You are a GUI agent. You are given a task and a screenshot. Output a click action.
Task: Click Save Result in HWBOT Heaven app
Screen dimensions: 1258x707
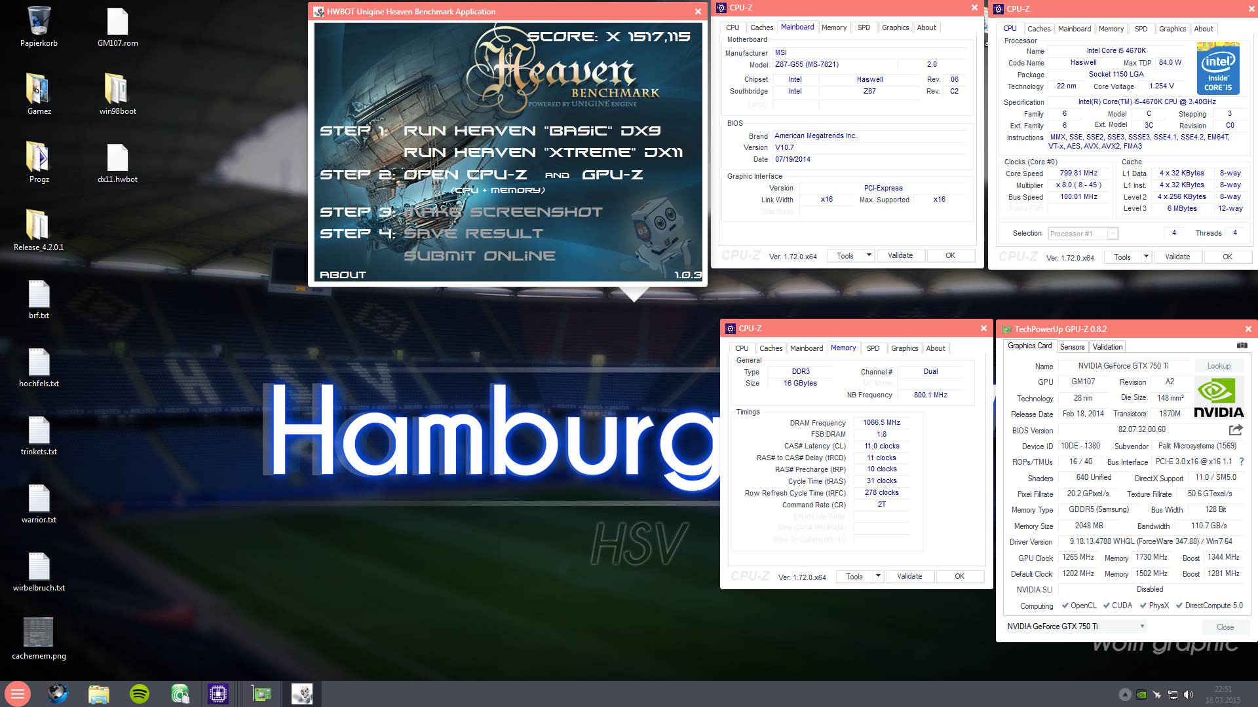[474, 234]
